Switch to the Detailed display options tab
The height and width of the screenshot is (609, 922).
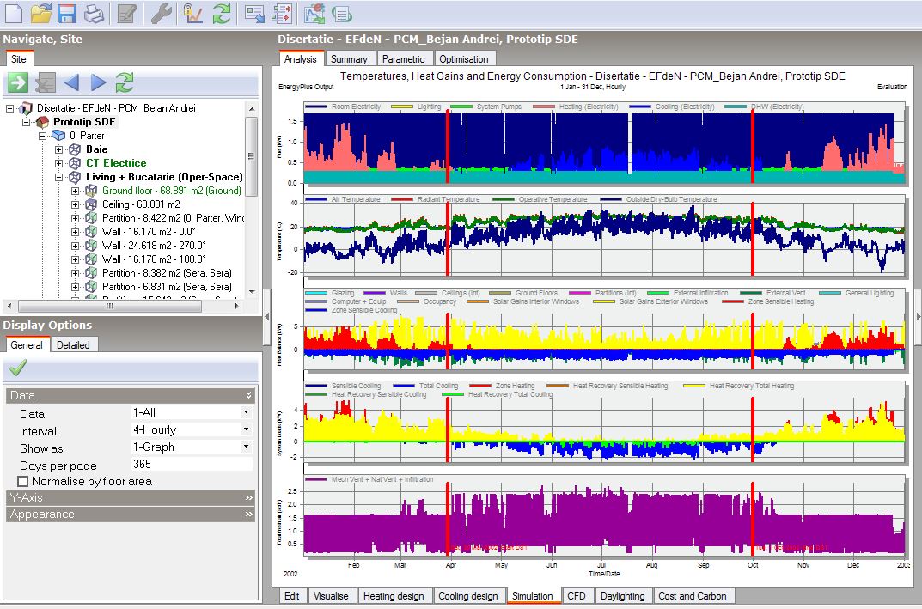pos(74,345)
